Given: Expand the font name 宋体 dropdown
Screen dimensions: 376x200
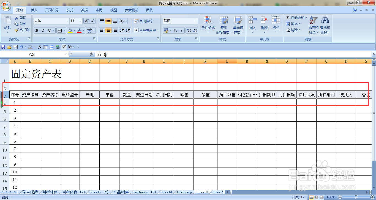Looking at the screenshot, I should pyautogui.click(x=67, y=21).
